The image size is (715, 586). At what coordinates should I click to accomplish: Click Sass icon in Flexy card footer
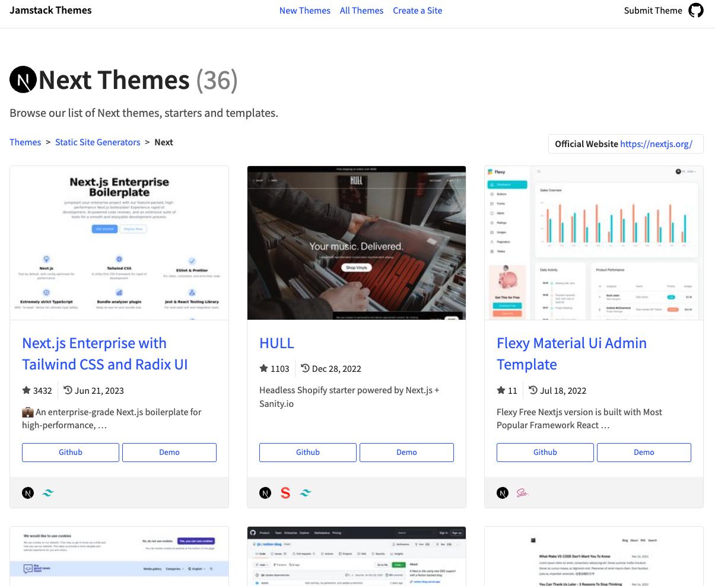[522, 493]
